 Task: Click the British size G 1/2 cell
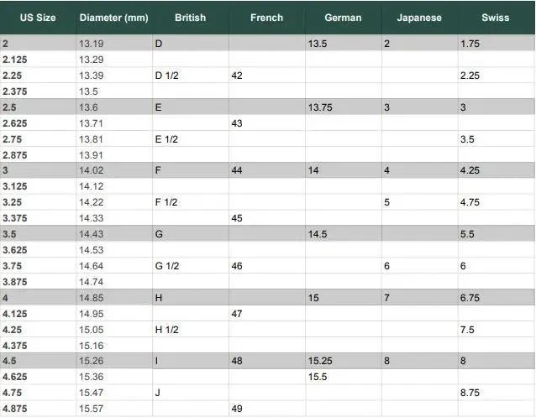click(191, 266)
